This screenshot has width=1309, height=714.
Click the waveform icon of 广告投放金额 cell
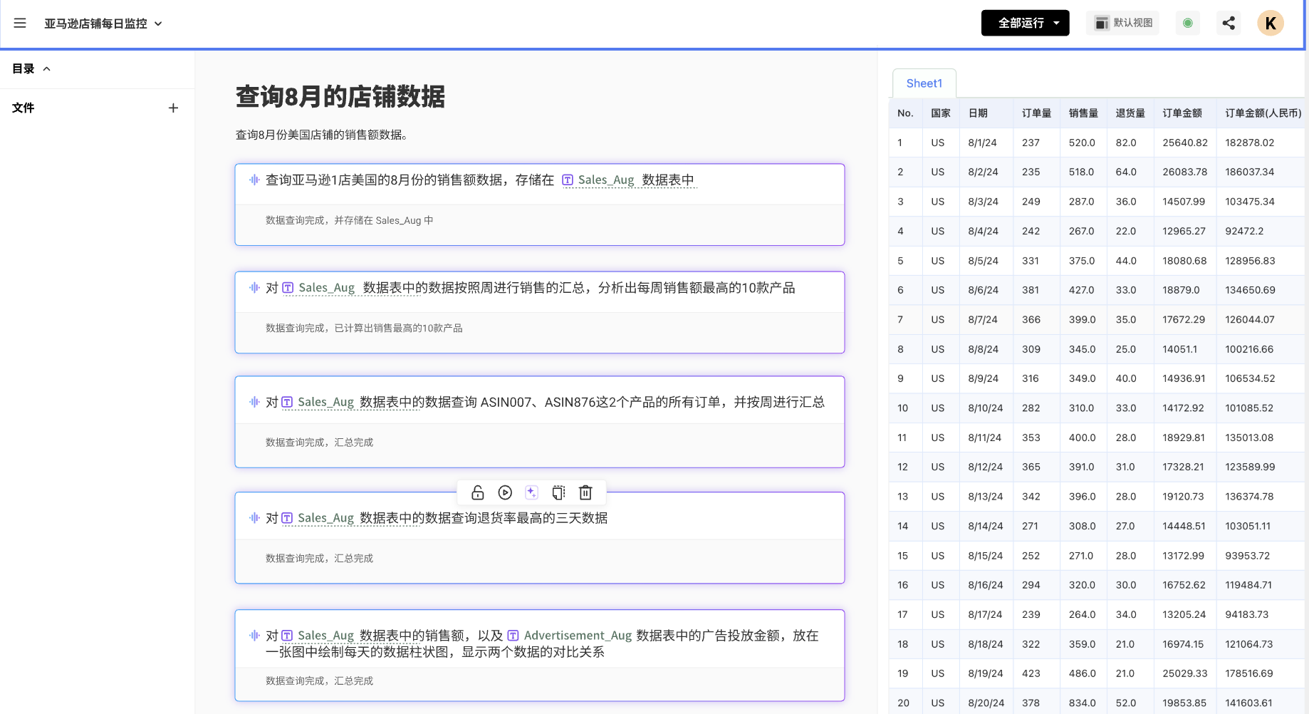[x=254, y=635]
